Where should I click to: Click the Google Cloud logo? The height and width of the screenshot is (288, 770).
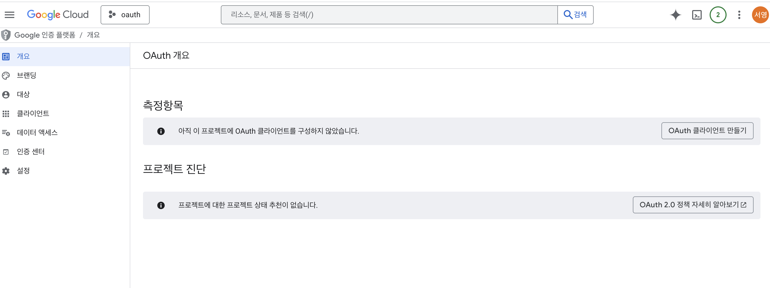pyautogui.click(x=58, y=15)
